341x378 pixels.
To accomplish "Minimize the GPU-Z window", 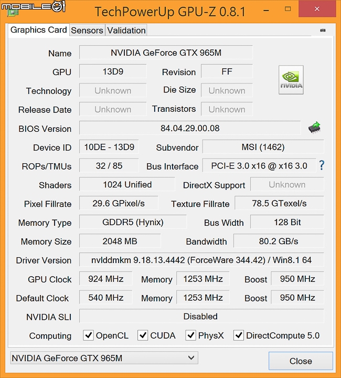I will tap(266, 10).
